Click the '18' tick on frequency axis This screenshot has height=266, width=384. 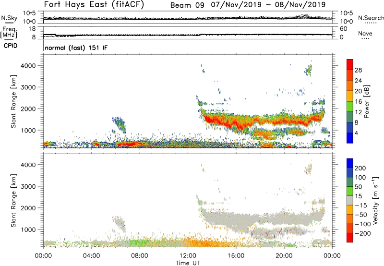click(32, 29)
